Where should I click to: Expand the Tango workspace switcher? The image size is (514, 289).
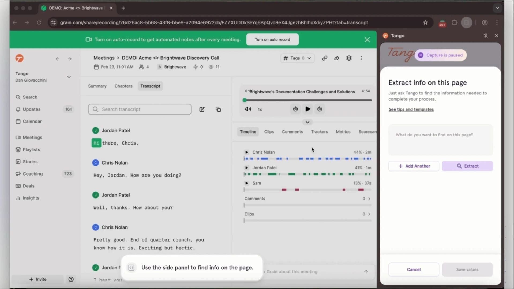(69, 77)
